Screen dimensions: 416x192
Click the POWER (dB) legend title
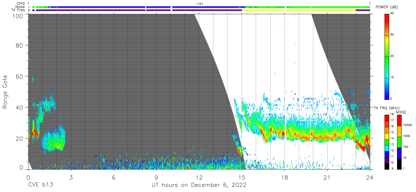point(387,7)
